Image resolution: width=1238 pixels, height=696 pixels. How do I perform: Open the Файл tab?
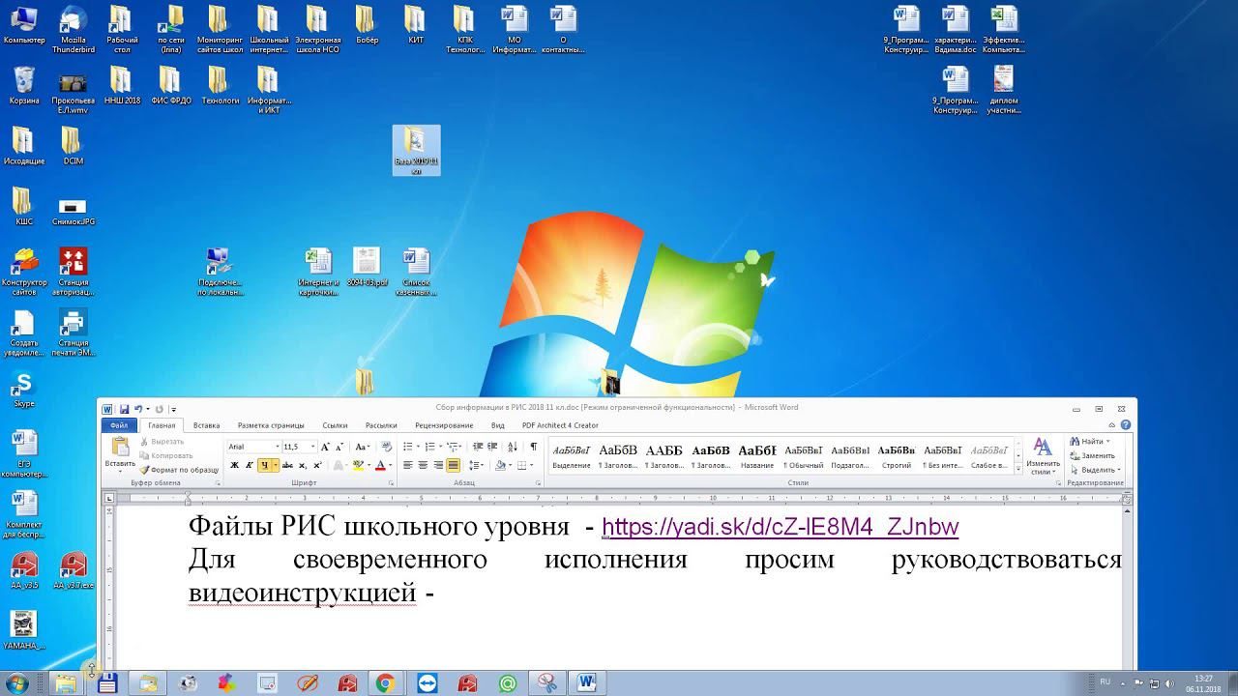pos(119,425)
